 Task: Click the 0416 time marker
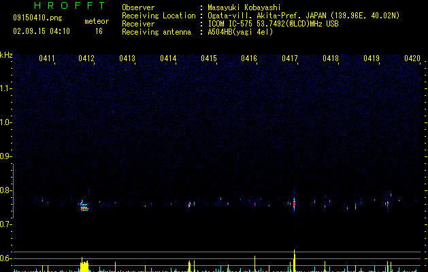[249, 58]
